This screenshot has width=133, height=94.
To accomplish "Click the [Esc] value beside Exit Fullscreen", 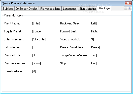I will point(35,47).
